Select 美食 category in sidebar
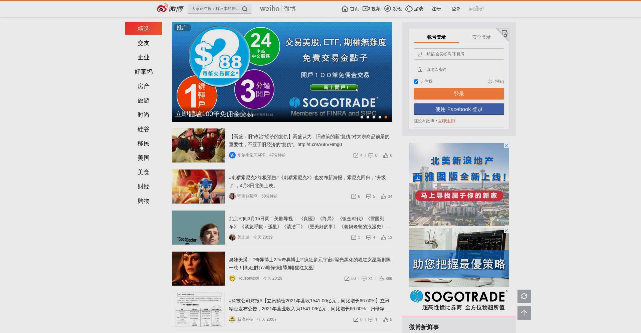This screenshot has height=333, width=641. click(x=144, y=172)
